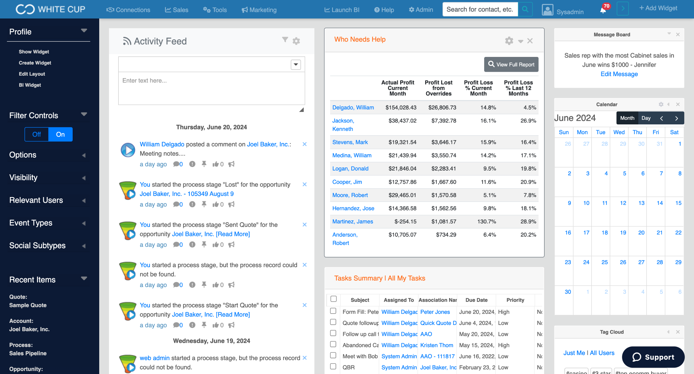Click pin icon on William Delgado post

[204, 164]
